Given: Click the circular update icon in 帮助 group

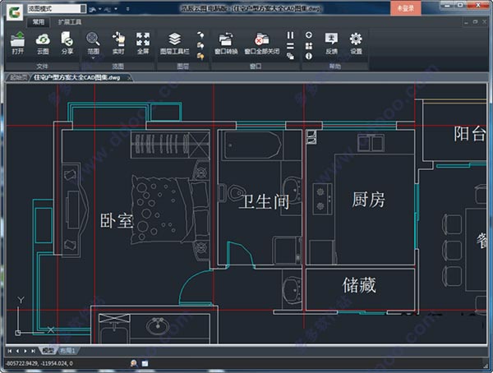Looking at the screenshot, I should (x=309, y=35).
